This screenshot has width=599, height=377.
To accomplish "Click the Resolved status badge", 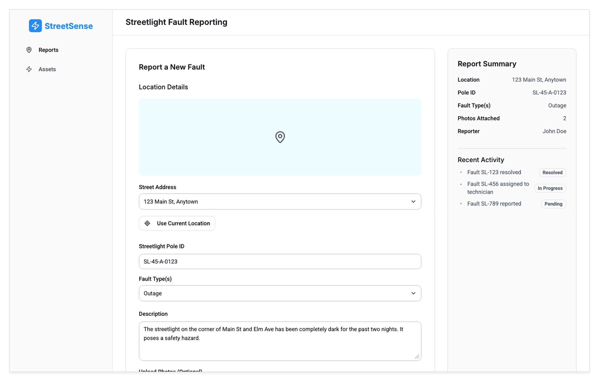I will (x=552, y=172).
